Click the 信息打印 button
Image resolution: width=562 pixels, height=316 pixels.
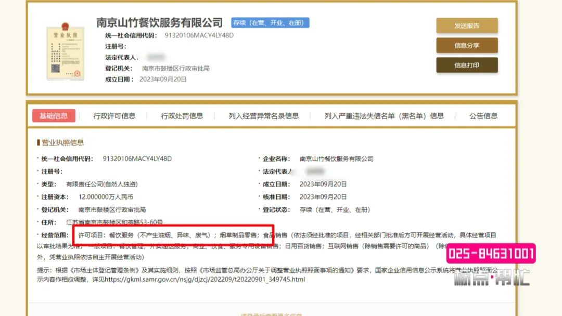pos(467,65)
